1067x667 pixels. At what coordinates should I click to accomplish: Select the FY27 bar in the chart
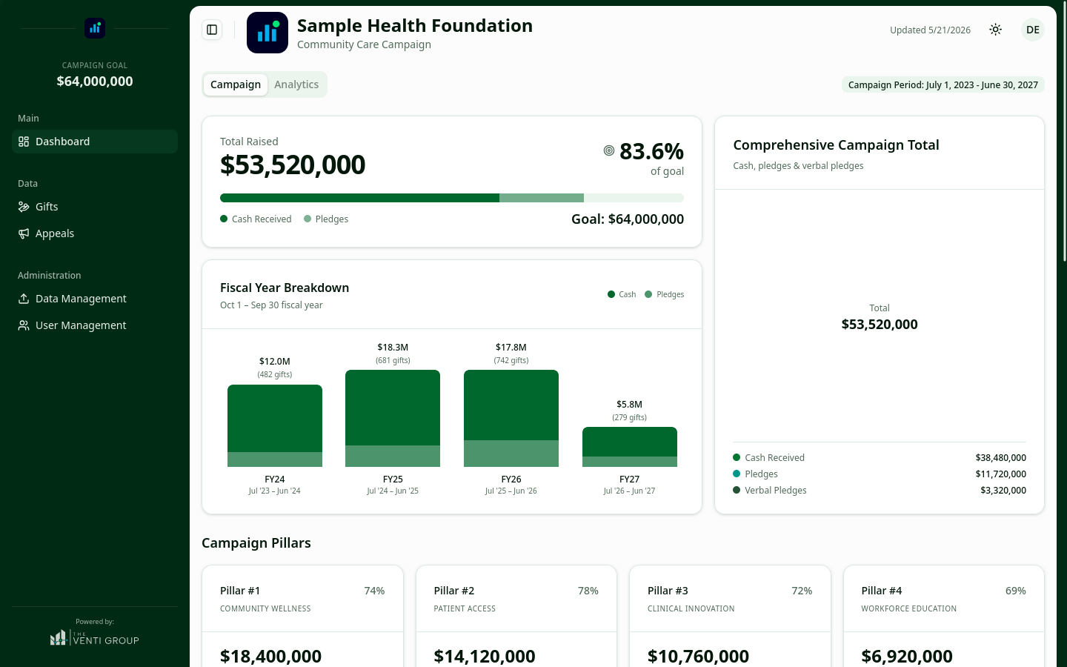pos(630,447)
